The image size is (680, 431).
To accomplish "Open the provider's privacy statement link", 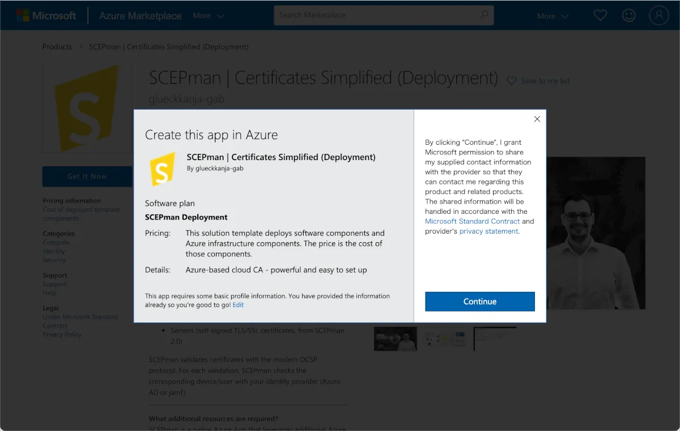I will (488, 231).
